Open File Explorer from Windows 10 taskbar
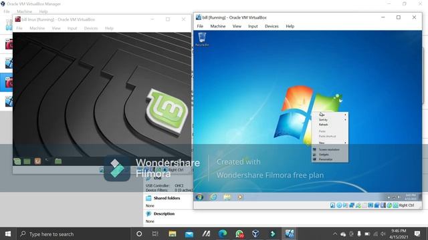The width and height of the screenshot is (428, 240). point(173,234)
